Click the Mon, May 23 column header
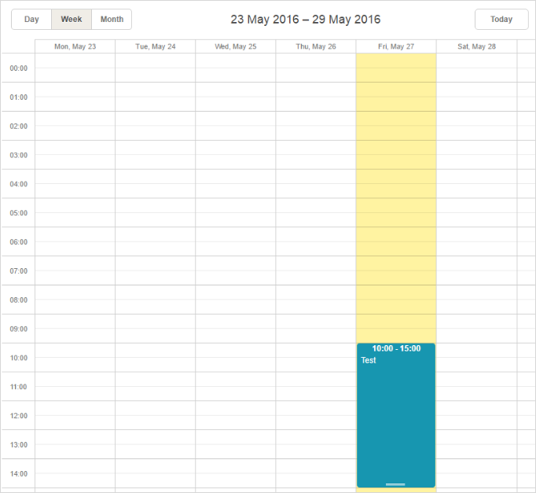 (75, 46)
